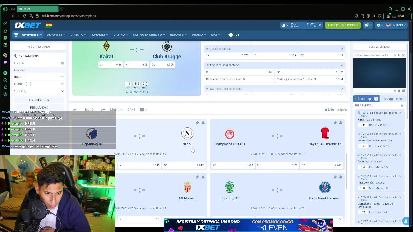Screen dimensions: 413x232
Task: Click the browser address bar URL
Action: (x=69, y=16)
